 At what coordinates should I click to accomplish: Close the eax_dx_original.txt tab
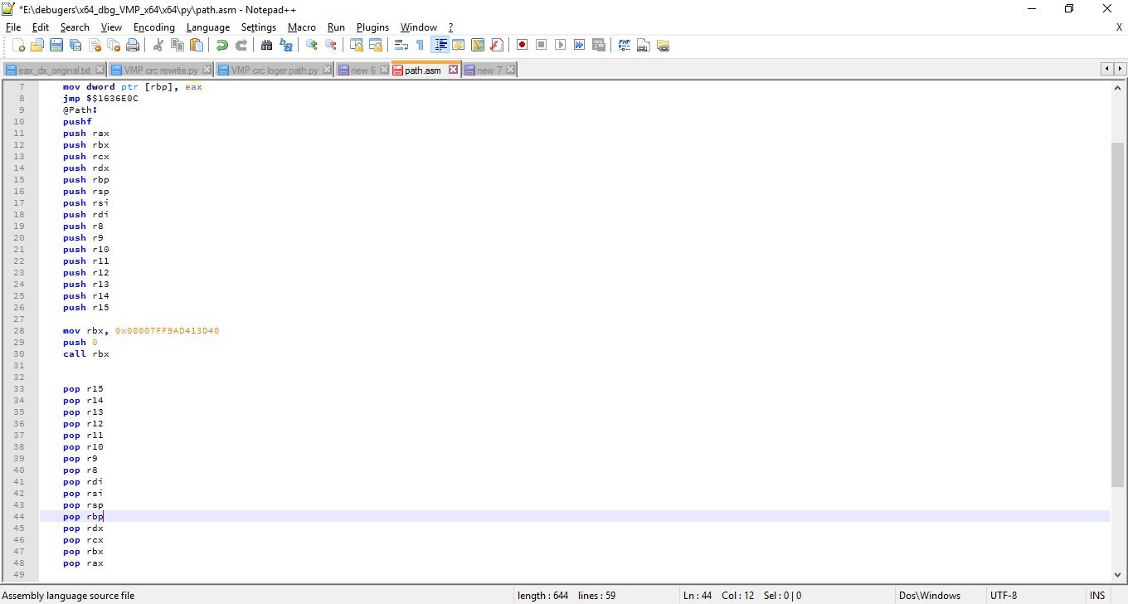point(100,71)
